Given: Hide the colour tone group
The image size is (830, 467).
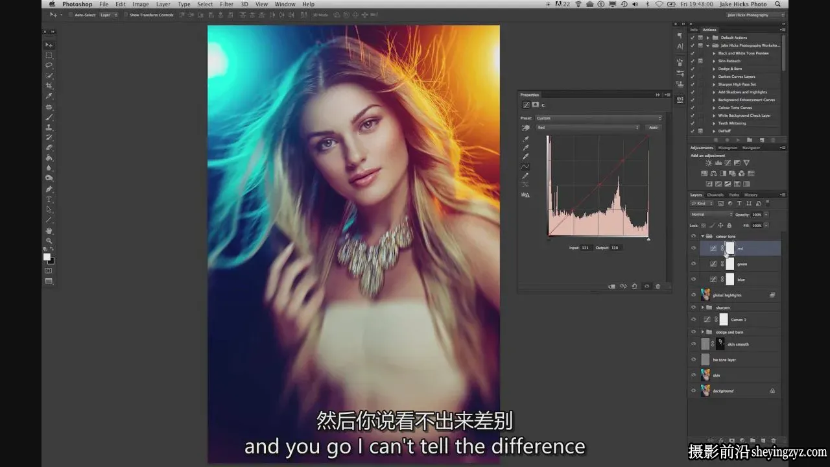Looking at the screenshot, I should 693,236.
